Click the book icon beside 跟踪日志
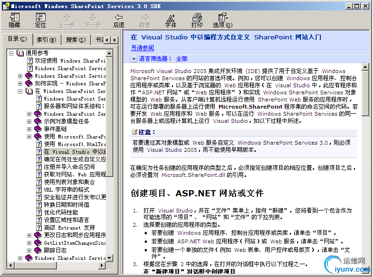The image size is (373, 277). [x=38, y=250]
